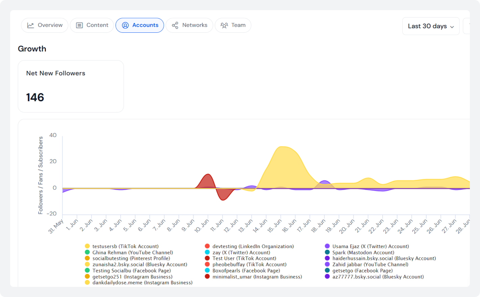
Task: Click the Followers / Fans / Subscribers axis title
Action: (x=41, y=175)
